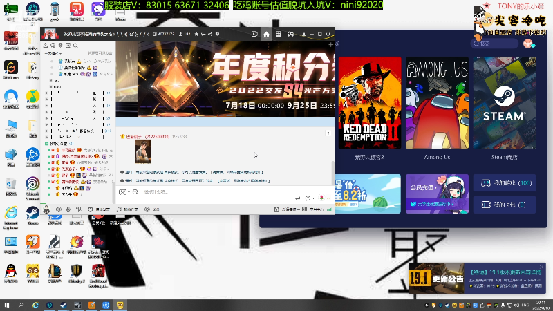553x311 pixels.
Task: Click the user avatar in game launcher
Action: [528, 44]
